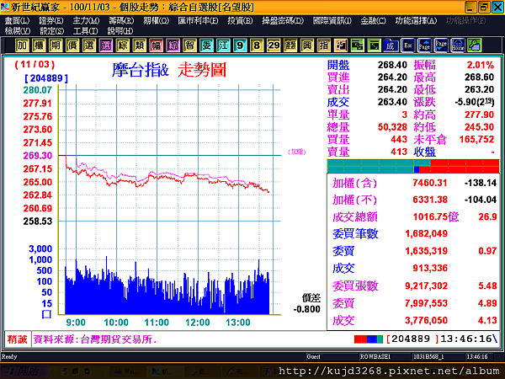Click the 未平倉 value 165,752
The height and width of the screenshot is (379, 505).
(x=476, y=139)
